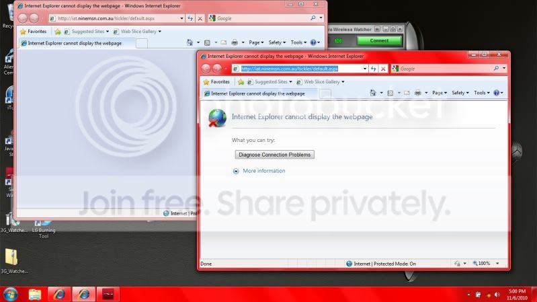537x302 pixels.
Task: Click Back button in rear IE window
Action: [23, 18]
